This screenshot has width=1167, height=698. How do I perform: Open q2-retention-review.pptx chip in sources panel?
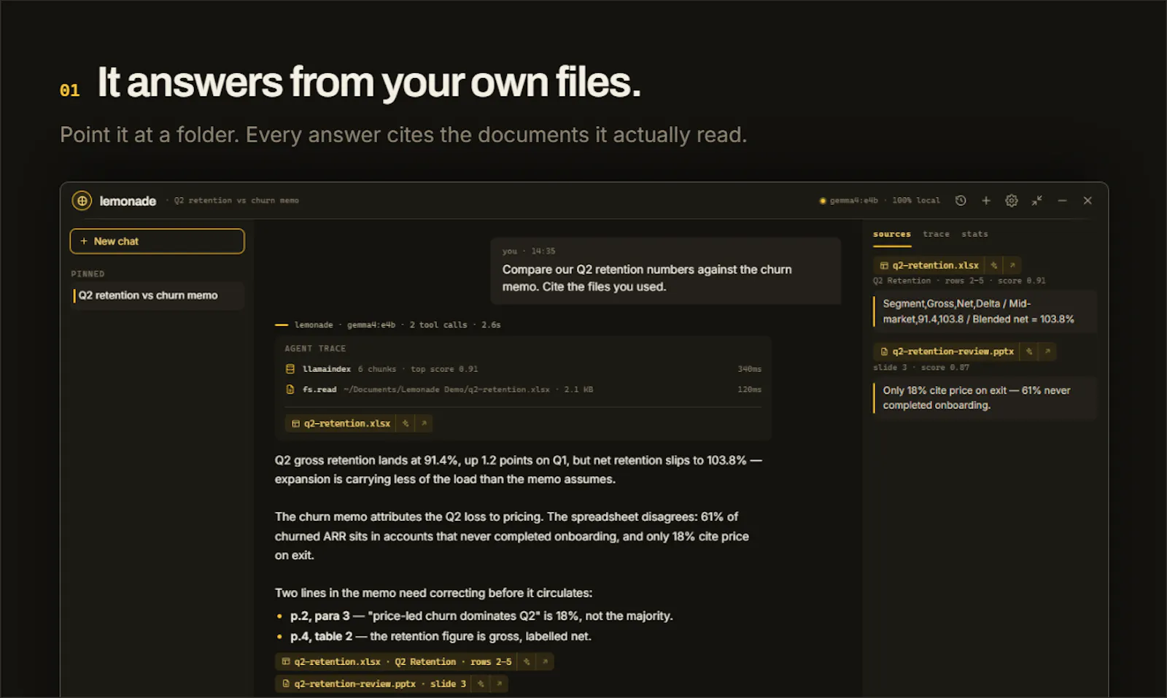(x=947, y=352)
